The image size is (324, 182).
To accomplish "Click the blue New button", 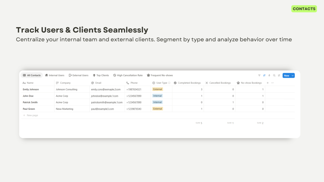I will coord(287,75).
